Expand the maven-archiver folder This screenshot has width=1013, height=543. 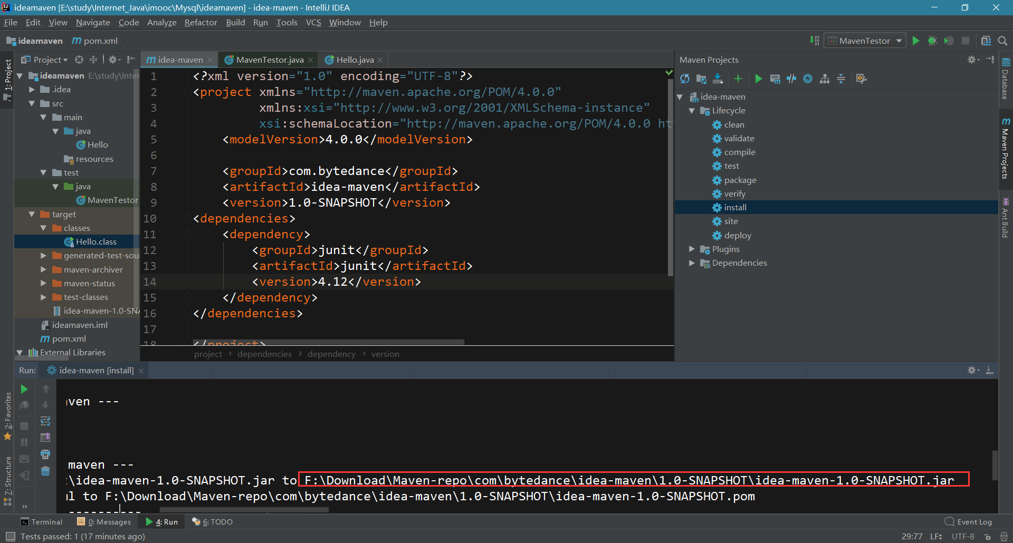pos(43,269)
